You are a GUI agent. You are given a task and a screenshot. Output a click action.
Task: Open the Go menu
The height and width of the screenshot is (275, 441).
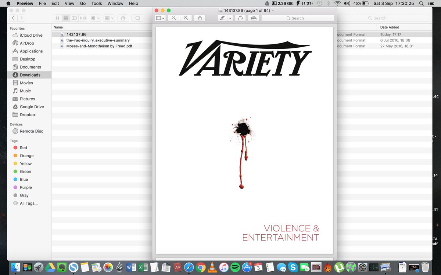83,3
